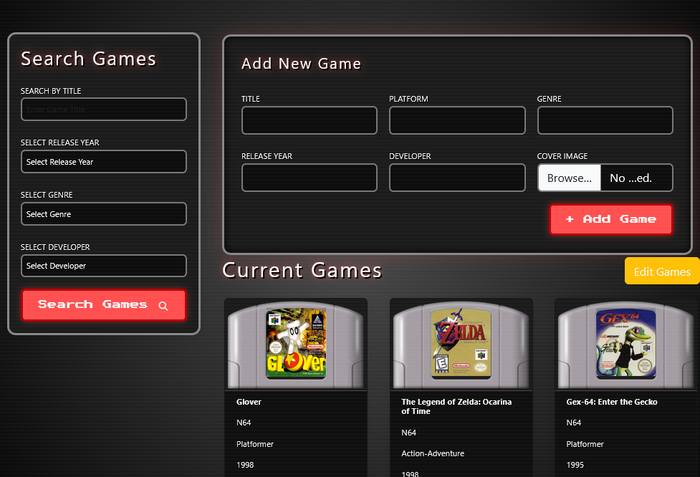Click 'N64' platform on the Glover card
The width and height of the screenshot is (700, 477).
click(x=244, y=423)
